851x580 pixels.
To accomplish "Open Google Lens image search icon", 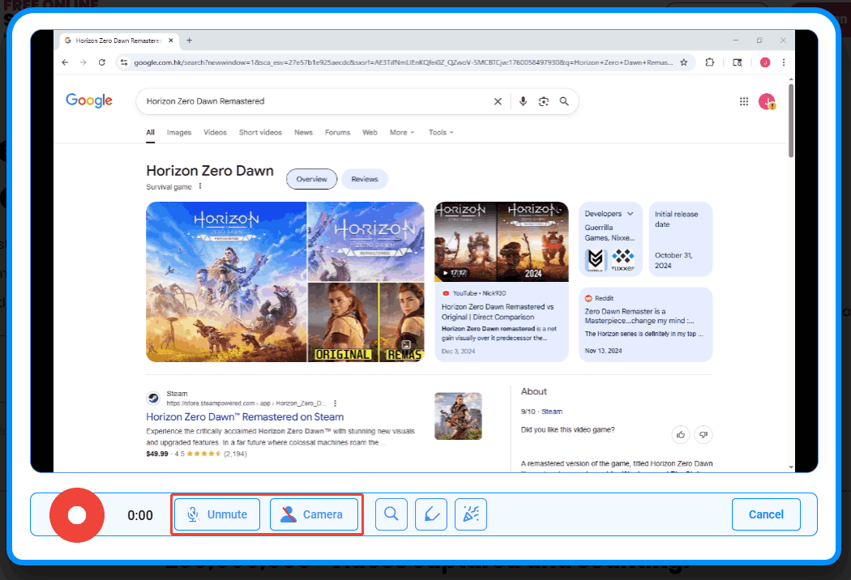I will point(543,101).
